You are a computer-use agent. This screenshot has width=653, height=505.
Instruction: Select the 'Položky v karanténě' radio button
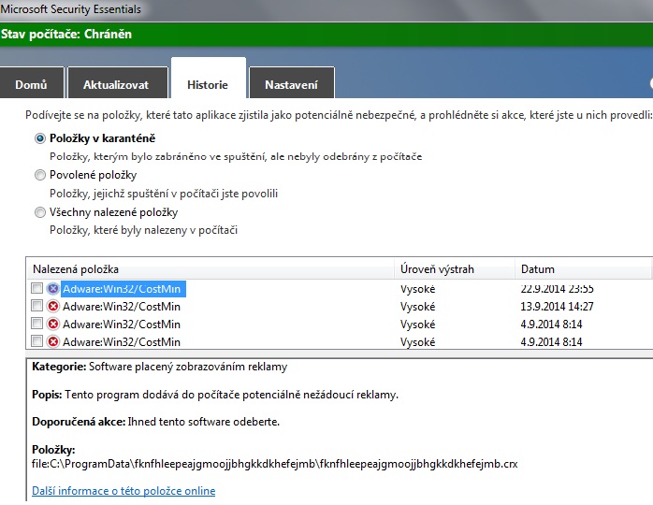pos(40,138)
